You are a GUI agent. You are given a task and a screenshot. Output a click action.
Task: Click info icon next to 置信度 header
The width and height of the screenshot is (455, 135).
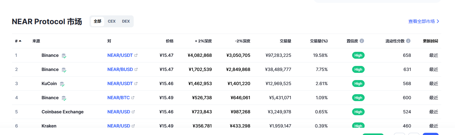pyautogui.click(x=362, y=41)
